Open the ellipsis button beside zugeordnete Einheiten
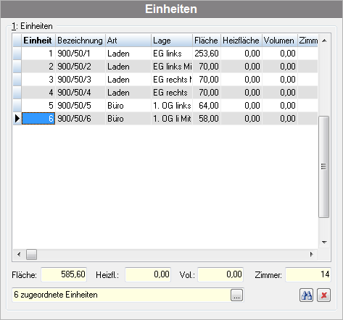343x320 pixels. 236,295
